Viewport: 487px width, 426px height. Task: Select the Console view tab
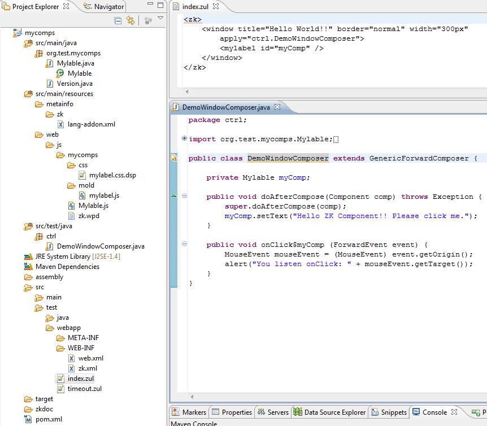(x=430, y=412)
